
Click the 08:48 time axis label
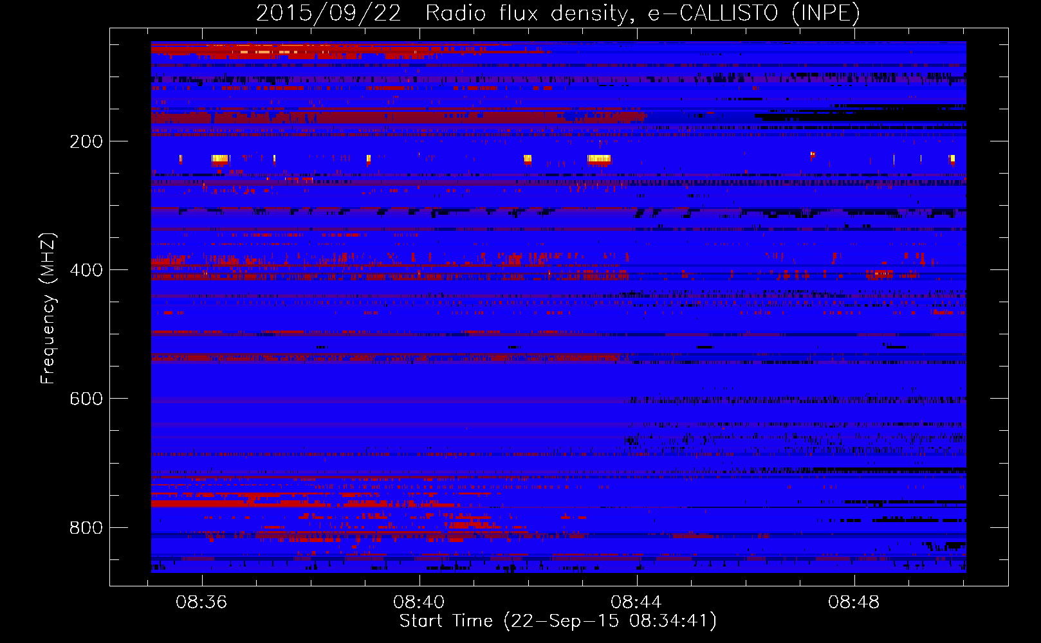854,602
